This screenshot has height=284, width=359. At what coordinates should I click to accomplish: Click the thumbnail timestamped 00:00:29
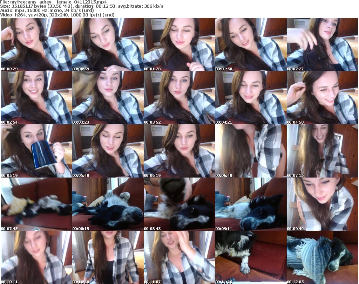click(x=36, y=44)
